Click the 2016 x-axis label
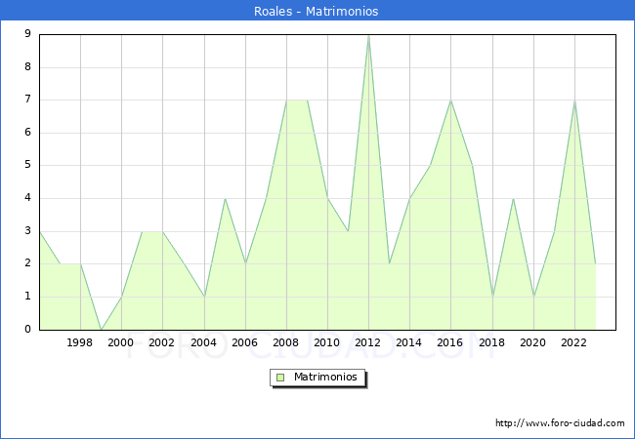 (450, 342)
